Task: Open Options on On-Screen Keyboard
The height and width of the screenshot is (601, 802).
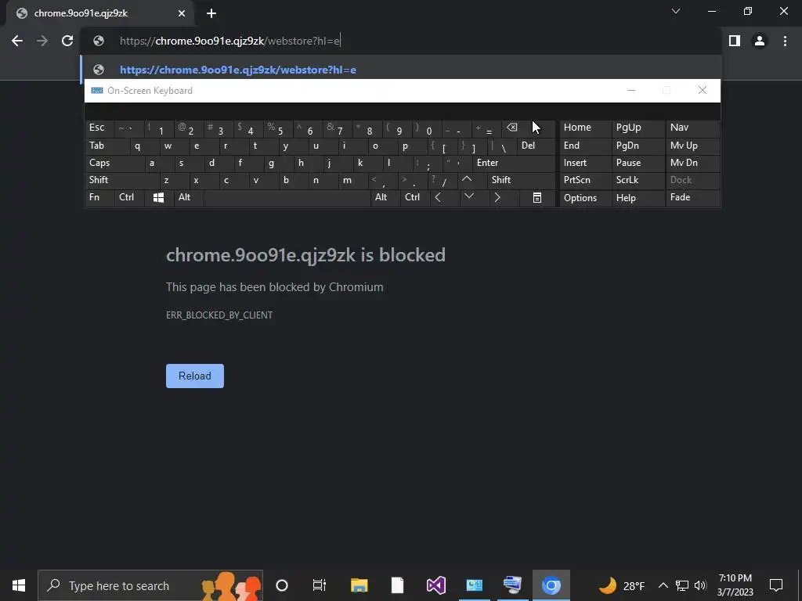Action: tap(585, 198)
